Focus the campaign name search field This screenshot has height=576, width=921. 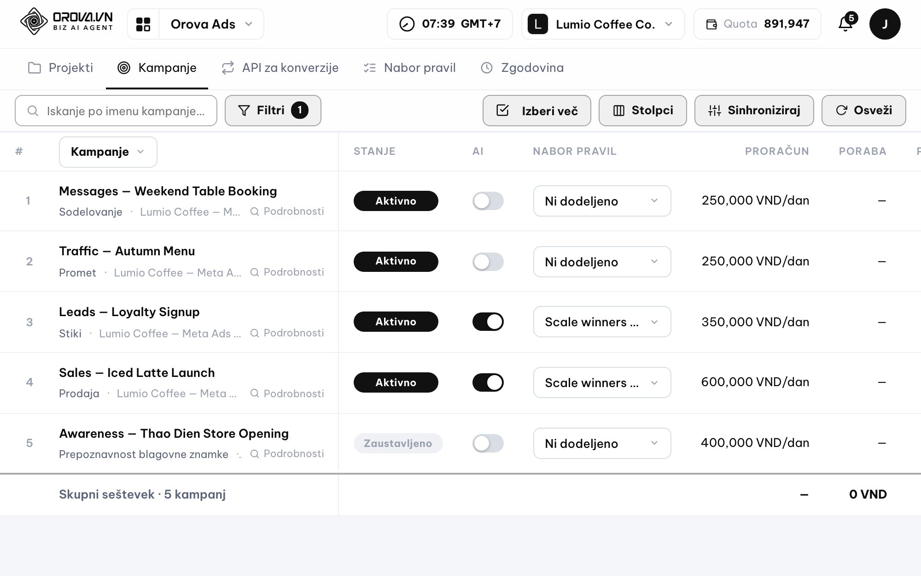pyautogui.click(x=116, y=111)
